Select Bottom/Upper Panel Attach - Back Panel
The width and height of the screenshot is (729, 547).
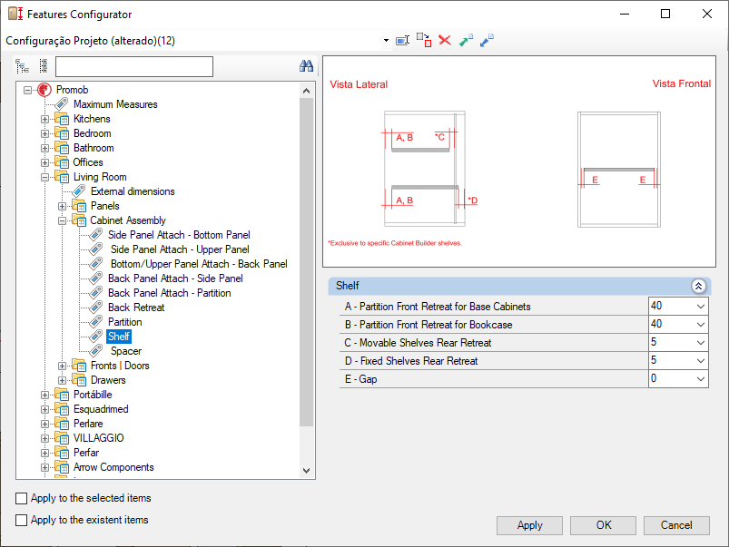coord(199,264)
